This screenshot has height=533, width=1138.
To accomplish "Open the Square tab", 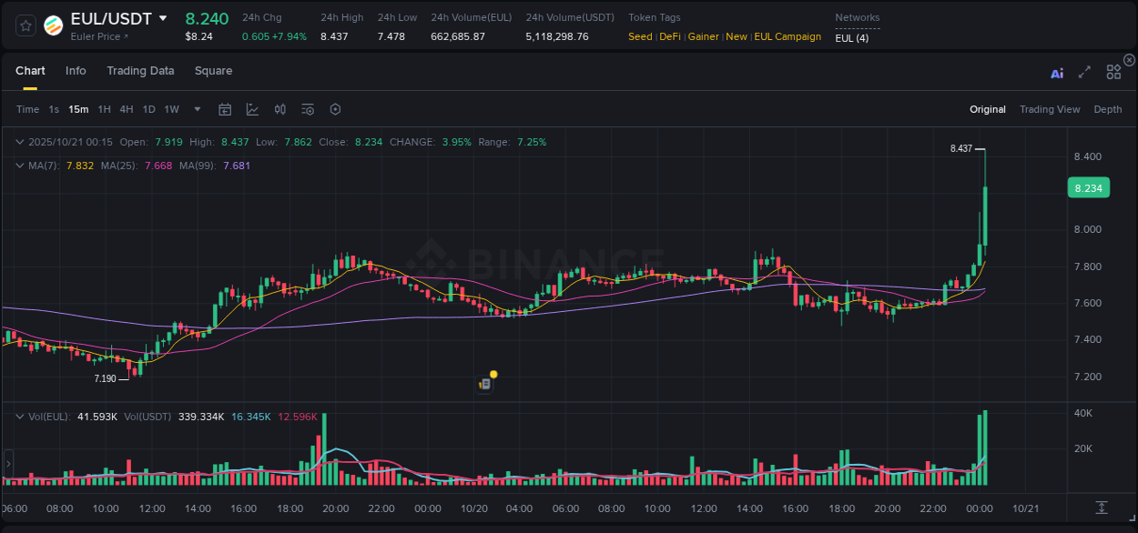I will pos(213,71).
